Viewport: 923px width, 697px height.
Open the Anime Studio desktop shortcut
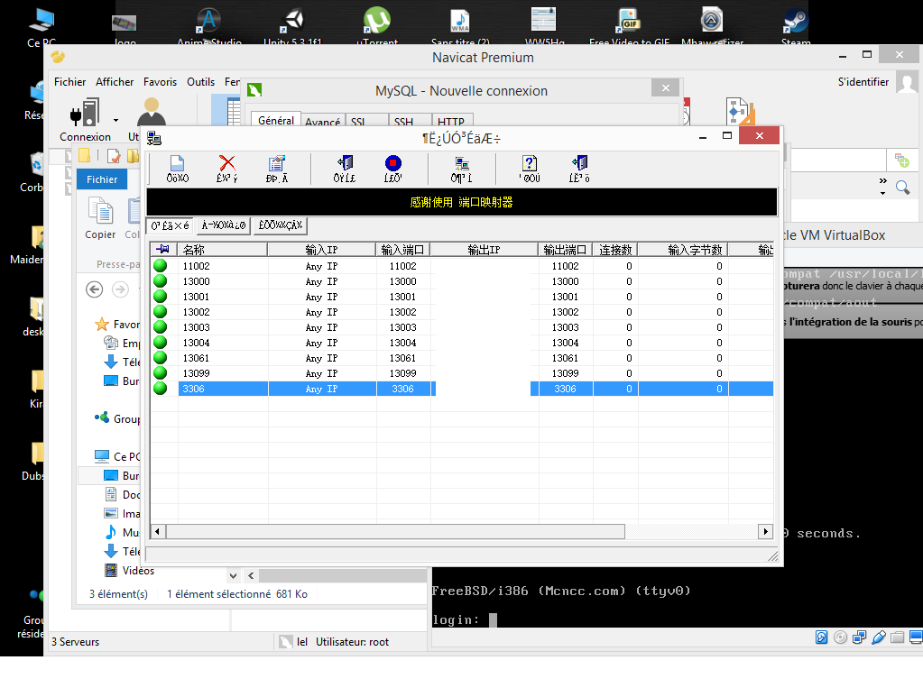pos(209,24)
